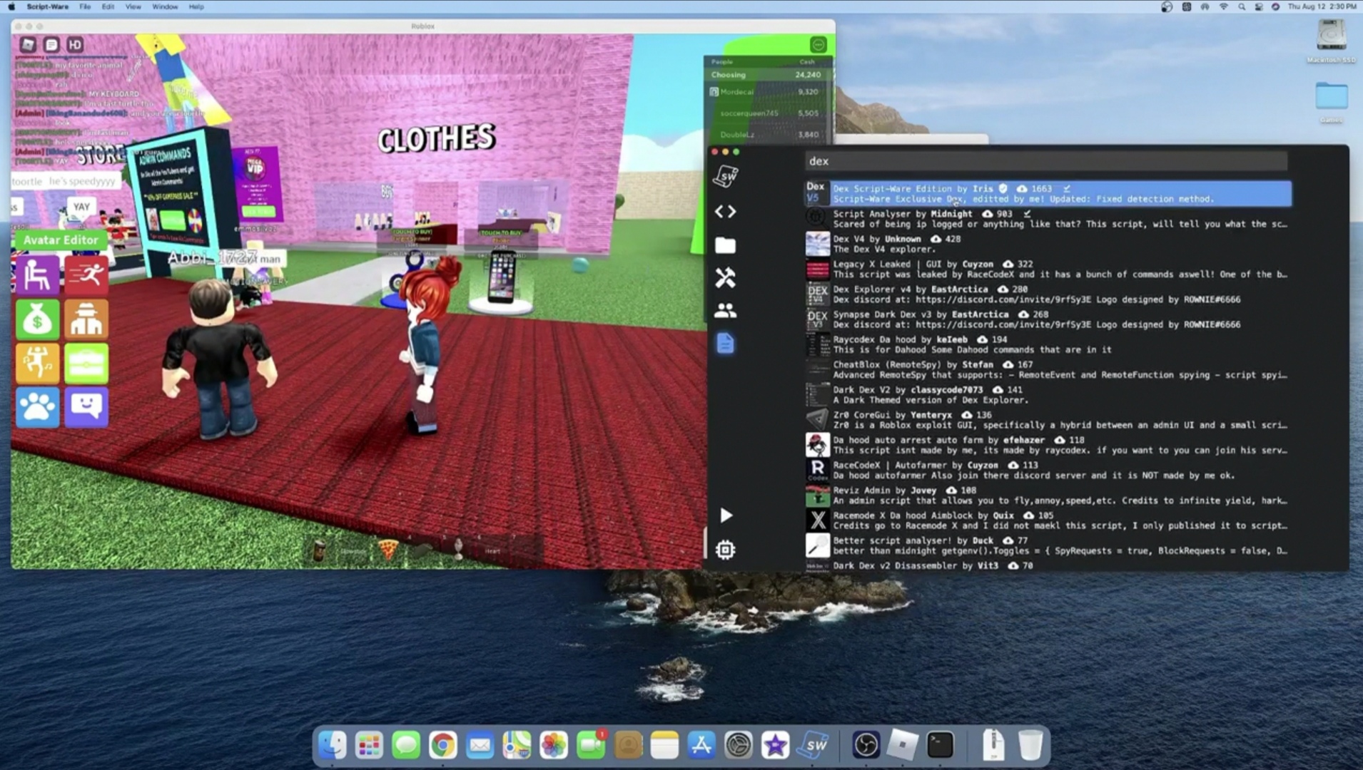Open the View menu
This screenshot has height=770, width=1363.
coord(133,6)
